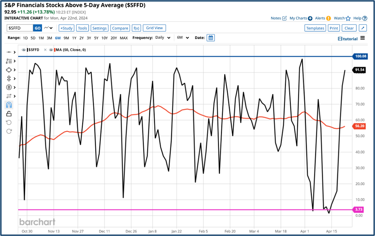
Task: Switch range to 1Y
Action: (74, 38)
